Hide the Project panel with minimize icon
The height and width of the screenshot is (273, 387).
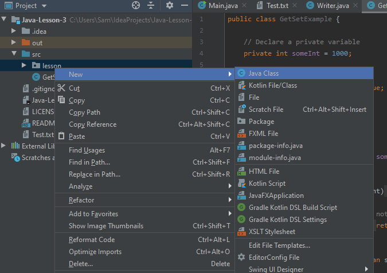coord(183,6)
